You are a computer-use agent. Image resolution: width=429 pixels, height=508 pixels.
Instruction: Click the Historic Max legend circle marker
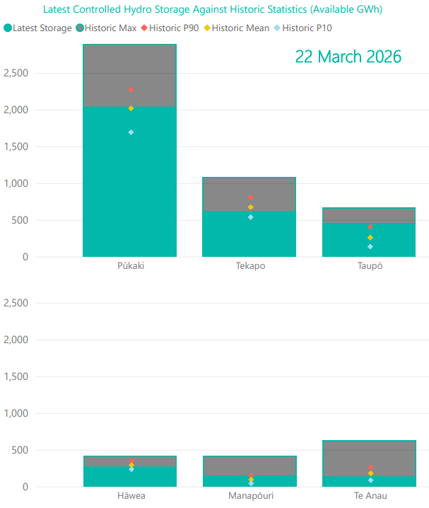pyautogui.click(x=79, y=28)
